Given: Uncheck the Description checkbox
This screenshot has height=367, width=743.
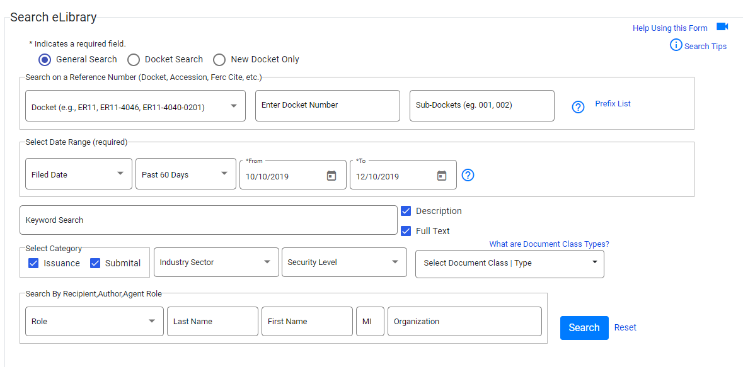Looking at the screenshot, I should coord(406,211).
